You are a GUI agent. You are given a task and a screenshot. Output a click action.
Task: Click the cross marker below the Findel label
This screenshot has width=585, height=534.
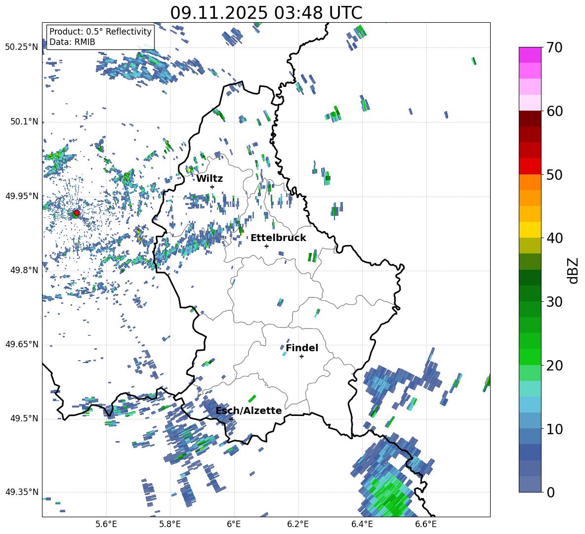pyautogui.click(x=301, y=357)
